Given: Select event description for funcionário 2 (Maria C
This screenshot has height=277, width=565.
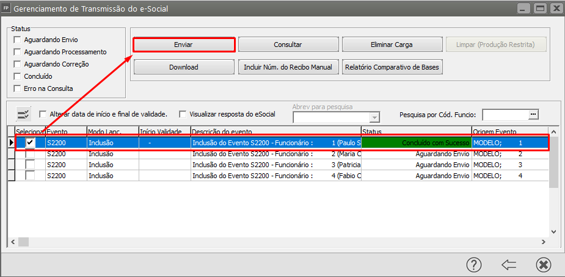Looking at the screenshot, I should coord(276,154).
